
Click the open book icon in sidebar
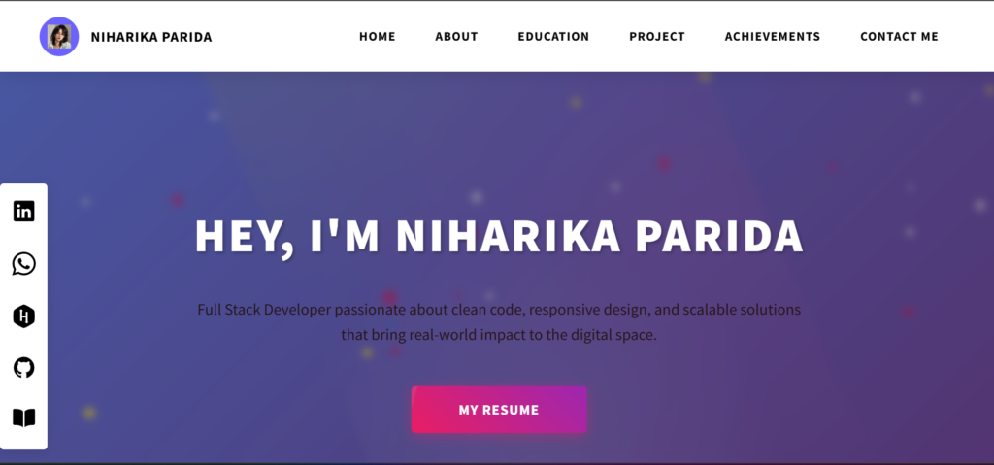(x=23, y=417)
